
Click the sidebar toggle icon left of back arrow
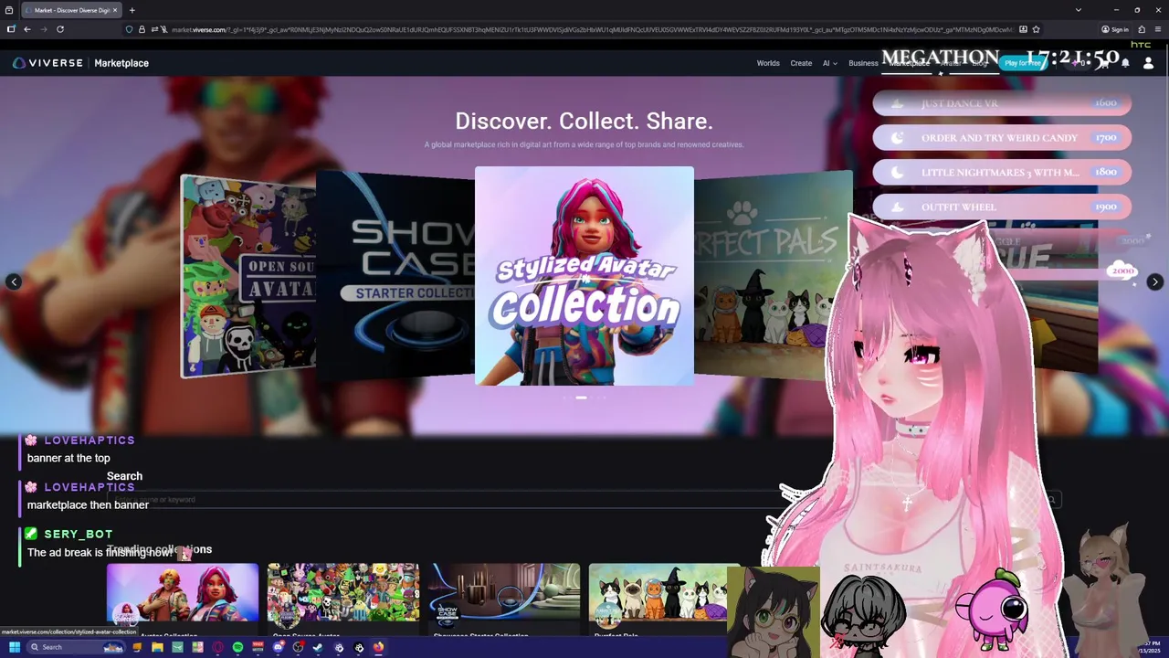click(x=10, y=29)
